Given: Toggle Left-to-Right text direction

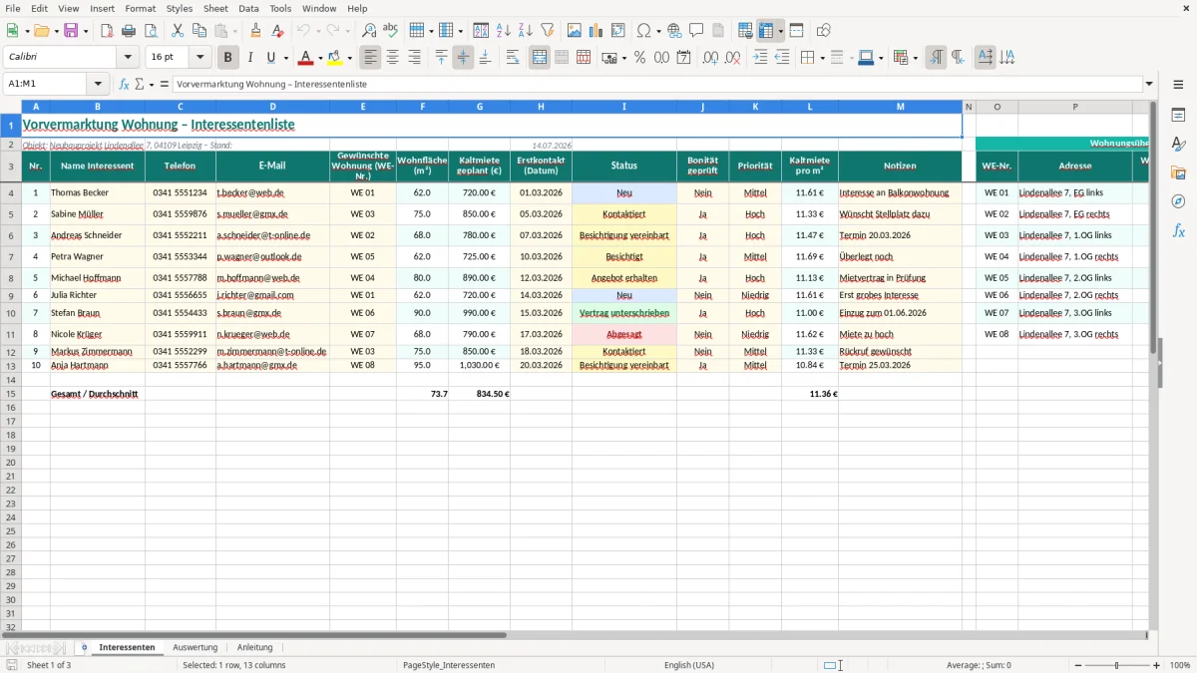Looking at the screenshot, I should pyautogui.click(x=936, y=58).
